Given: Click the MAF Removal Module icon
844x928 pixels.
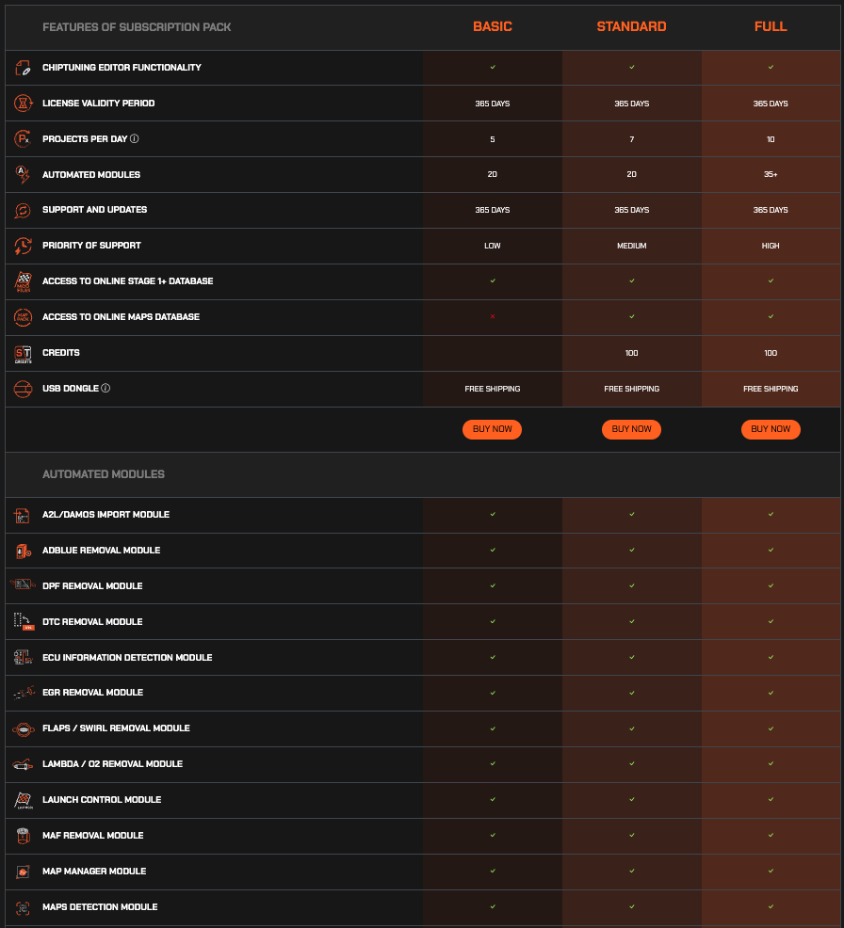Looking at the screenshot, I should pyautogui.click(x=24, y=836).
